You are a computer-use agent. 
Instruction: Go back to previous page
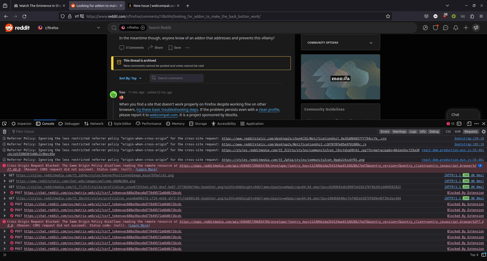tap(6, 16)
